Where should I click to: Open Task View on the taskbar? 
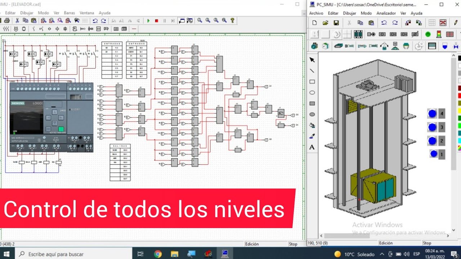(141, 254)
